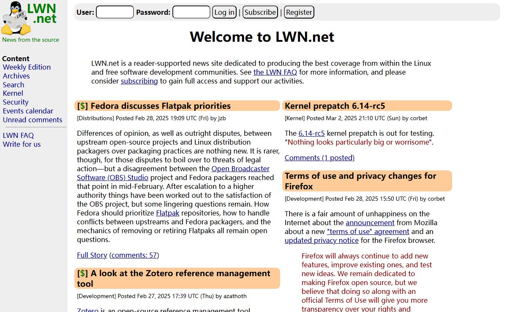Open Kernel section in sidebar

coord(13,93)
